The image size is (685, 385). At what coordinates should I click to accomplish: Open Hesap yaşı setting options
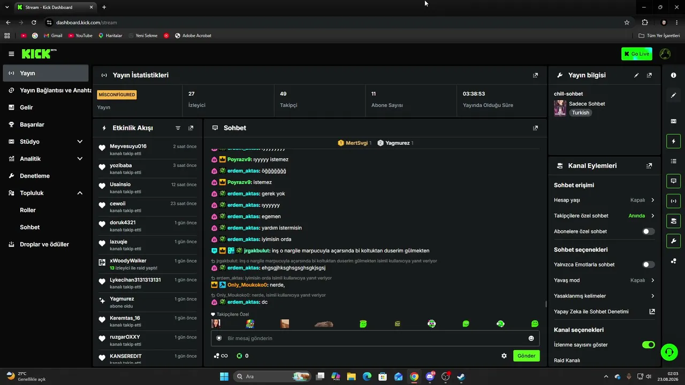point(604,200)
